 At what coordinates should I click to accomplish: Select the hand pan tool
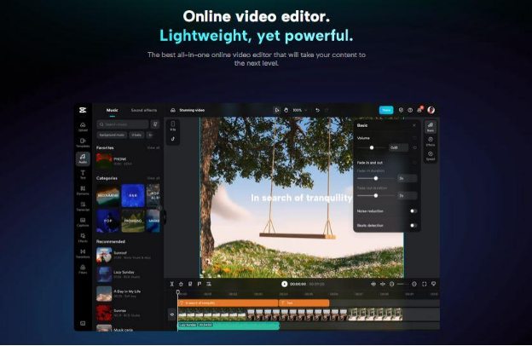coord(286,110)
